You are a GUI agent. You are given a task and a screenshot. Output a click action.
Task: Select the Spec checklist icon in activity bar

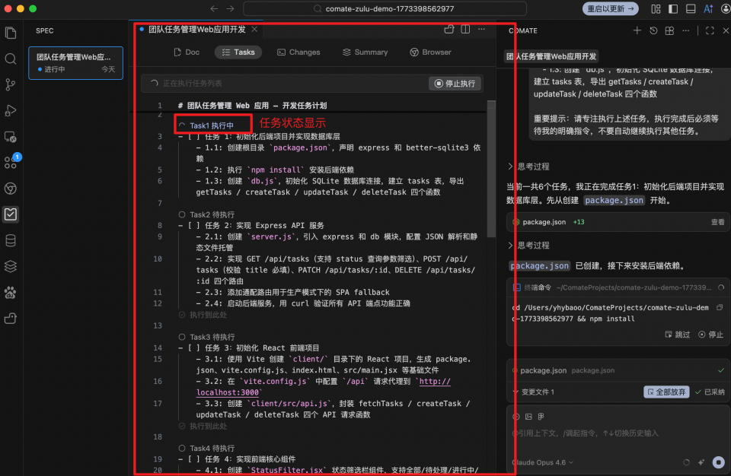(10, 214)
